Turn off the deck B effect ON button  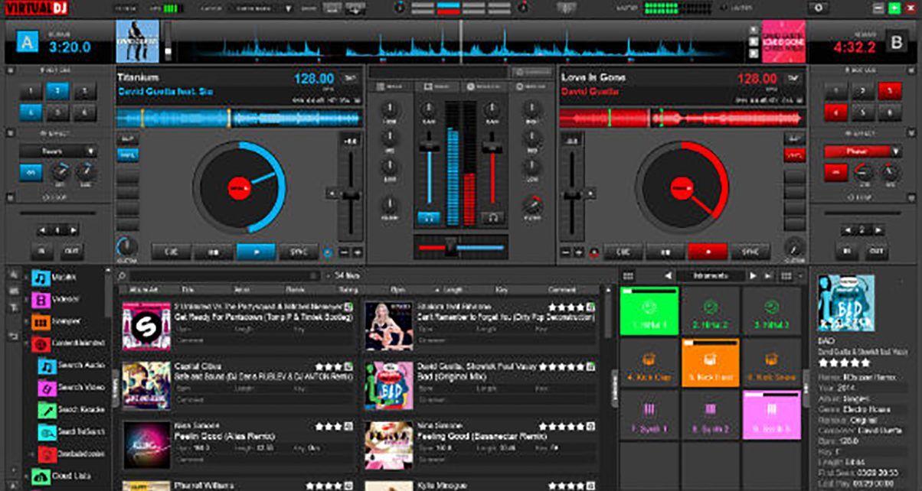coord(835,173)
